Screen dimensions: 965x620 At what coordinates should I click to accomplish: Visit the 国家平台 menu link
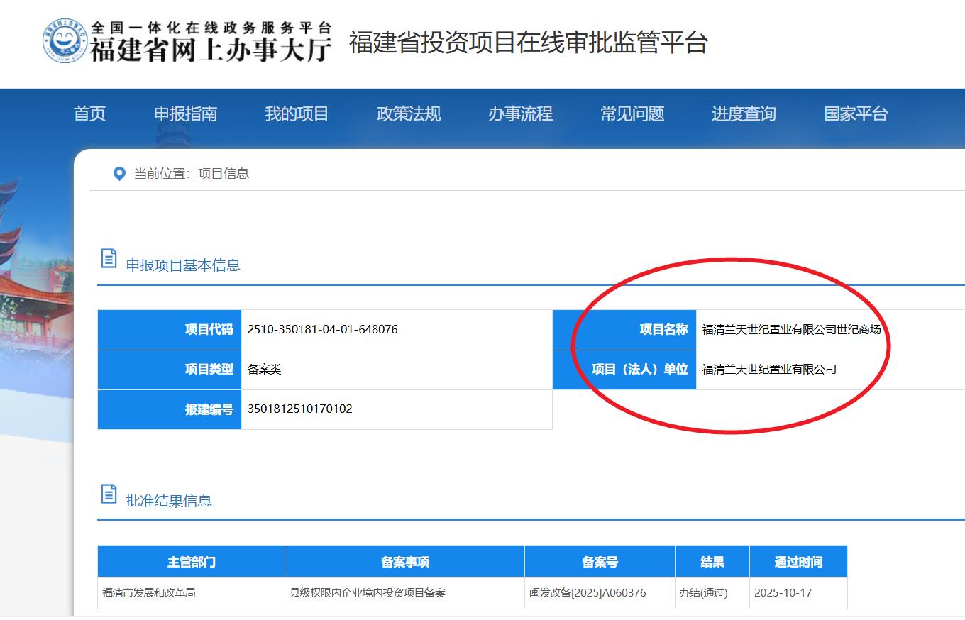point(855,114)
